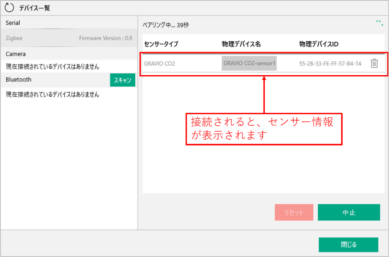
Task: Stop pairing with the 中止 button
Action: click(349, 213)
